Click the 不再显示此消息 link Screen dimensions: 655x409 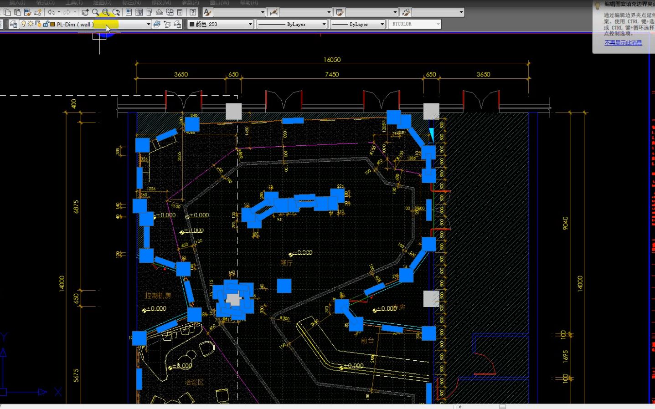coord(623,43)
